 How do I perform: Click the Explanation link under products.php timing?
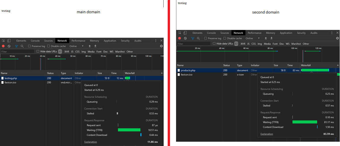coord(267,134)
